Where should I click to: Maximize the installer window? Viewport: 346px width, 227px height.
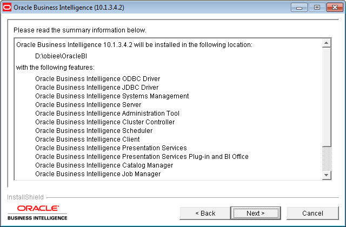click(x=317, y=8)
